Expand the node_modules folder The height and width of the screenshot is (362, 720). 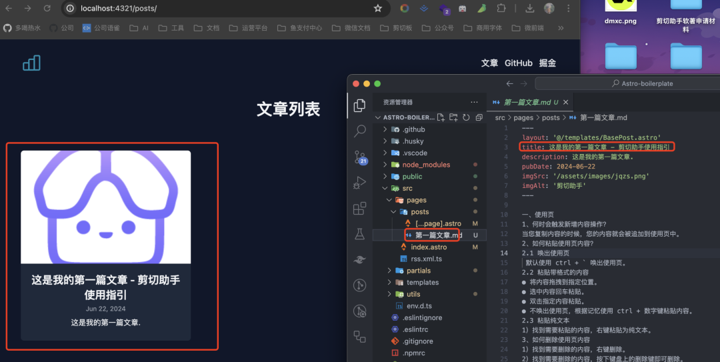click(x=426, y=165)
